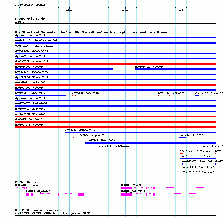Click the ruler's left scroll arrow
Screen dimensions: 223x217
point(16,8)
